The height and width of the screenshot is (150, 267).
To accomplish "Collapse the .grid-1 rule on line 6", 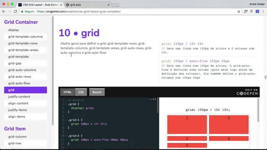I will 65,120.
